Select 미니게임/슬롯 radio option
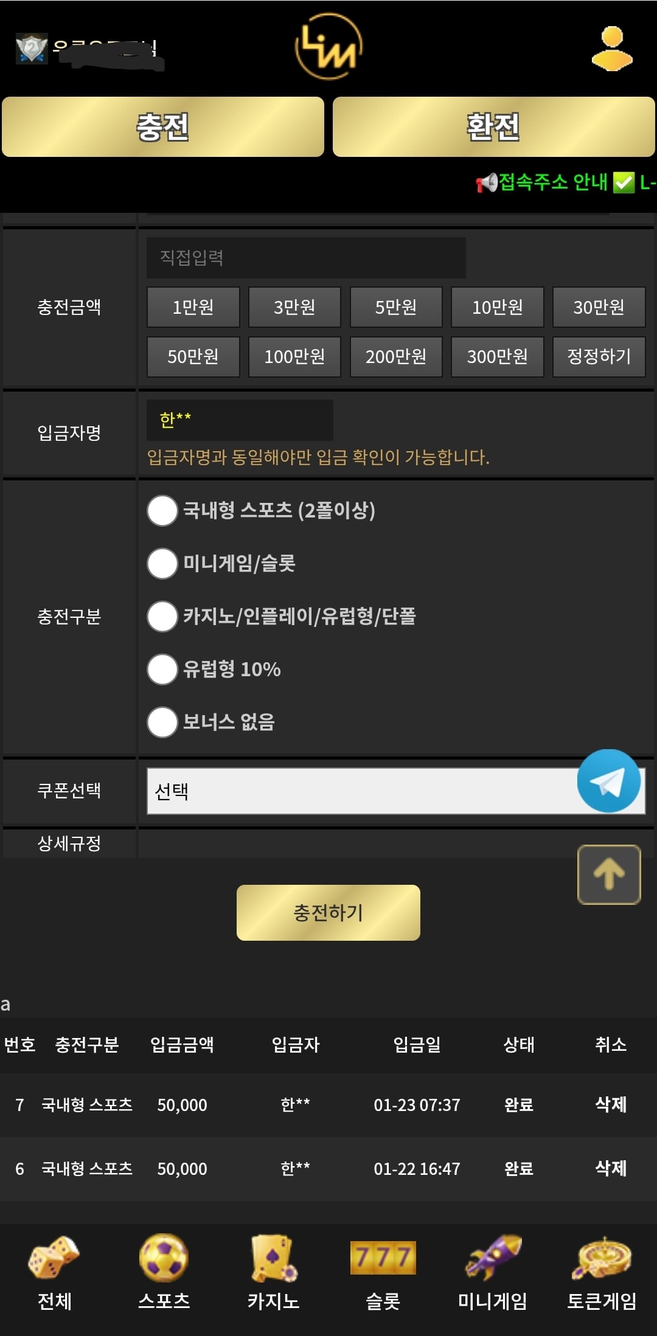 click(x=162, y=564)
